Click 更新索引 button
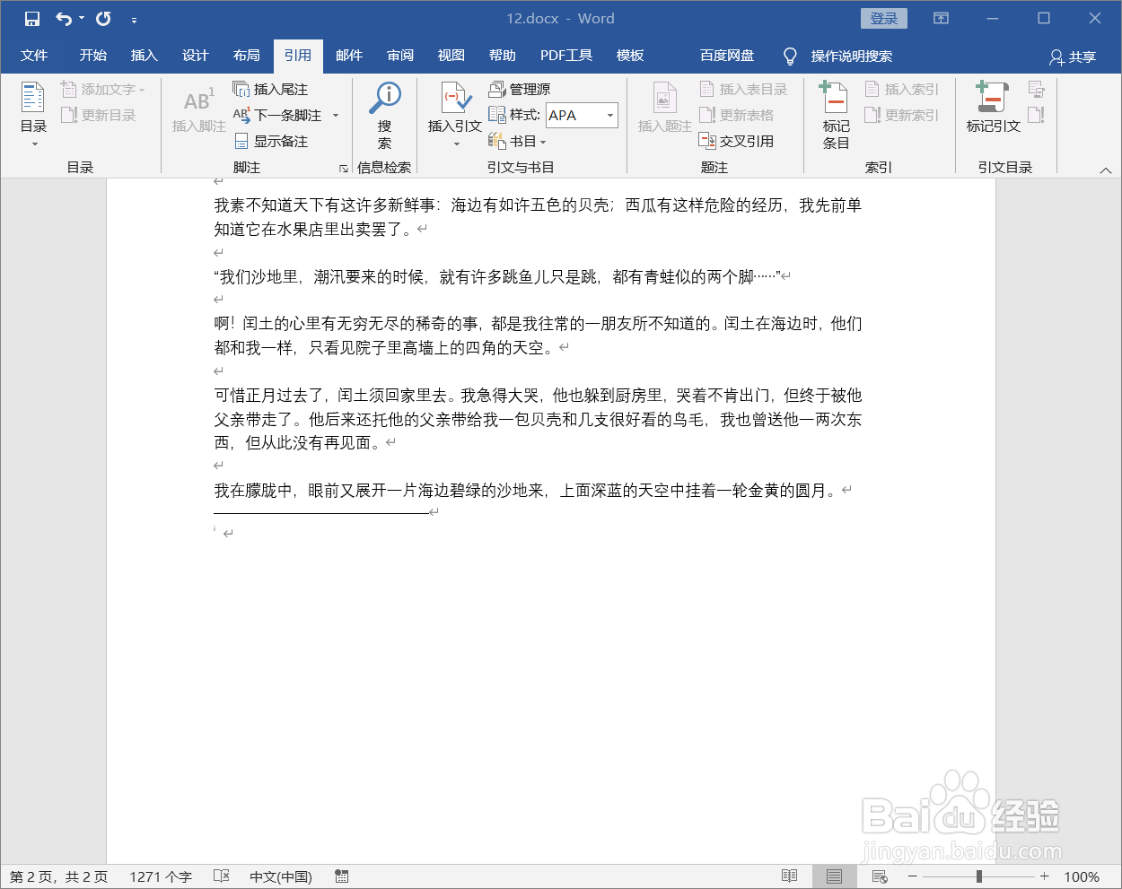1122x889 pixels. (x=902, y=115)
